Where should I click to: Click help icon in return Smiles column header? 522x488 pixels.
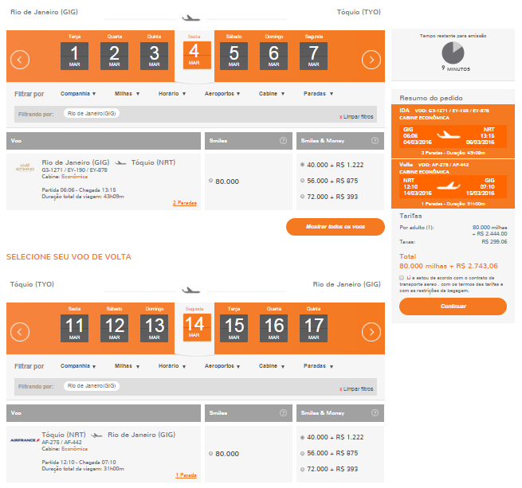coord(283,413)
